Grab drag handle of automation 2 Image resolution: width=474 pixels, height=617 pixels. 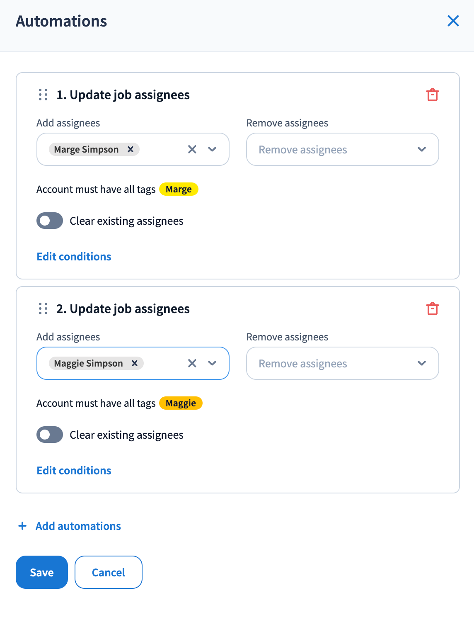[x=43, y=309]
